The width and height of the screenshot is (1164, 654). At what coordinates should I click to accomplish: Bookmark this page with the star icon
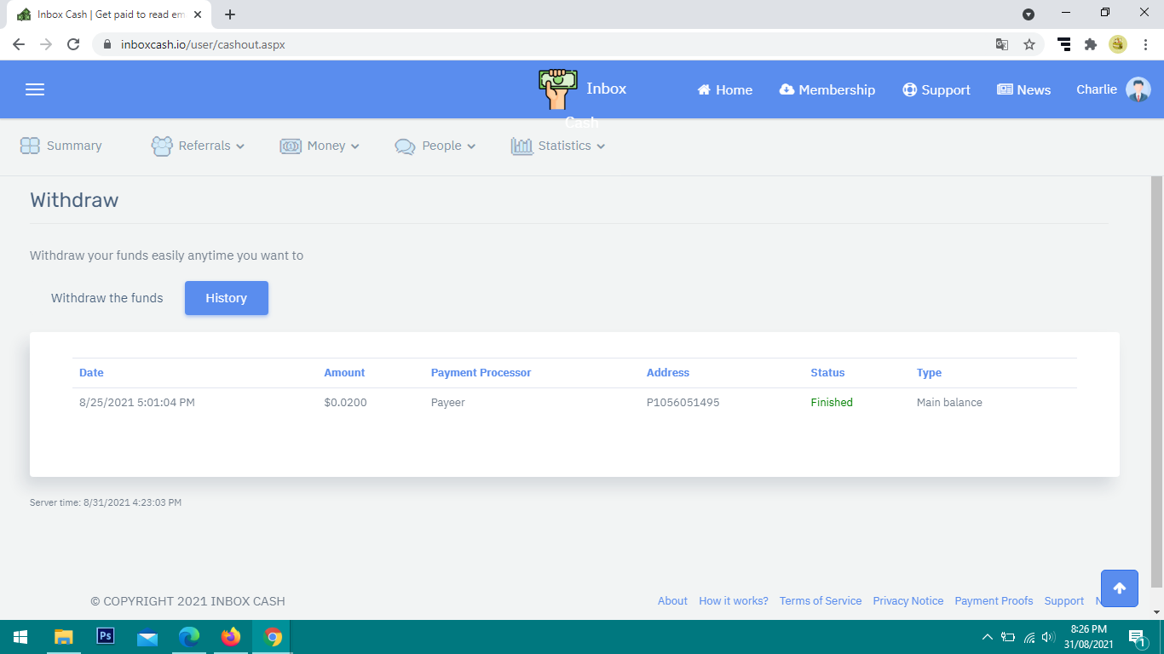[x=1029, y=44]
